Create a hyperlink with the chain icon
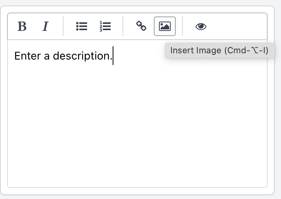Image resolution: width=281 pixels, height=199 pixels. (x=141, y=26)
